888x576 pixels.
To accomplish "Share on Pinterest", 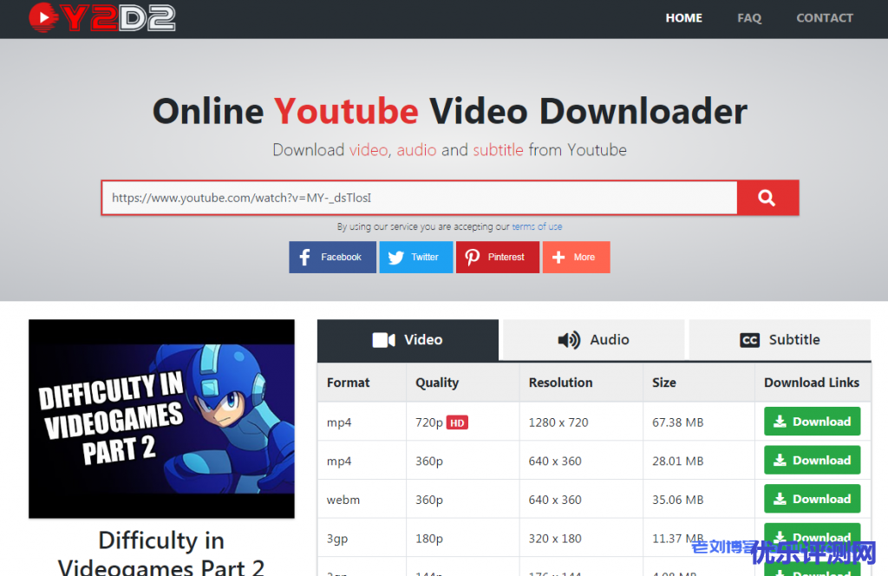I will [498, 257].
